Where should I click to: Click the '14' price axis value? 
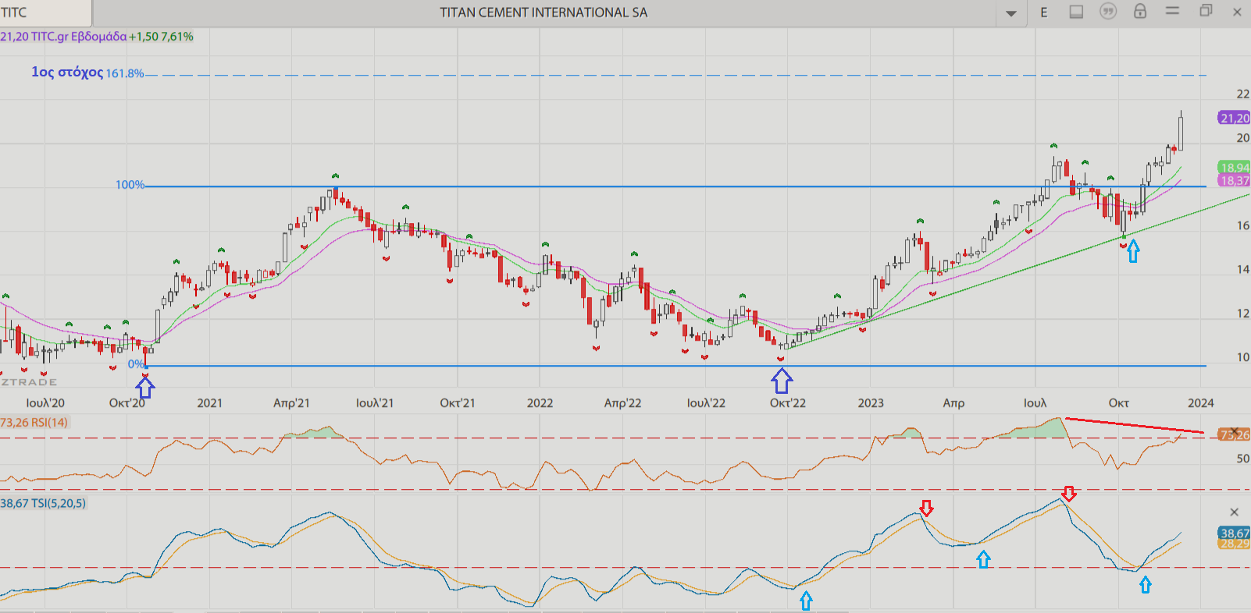coord(1243,269)
